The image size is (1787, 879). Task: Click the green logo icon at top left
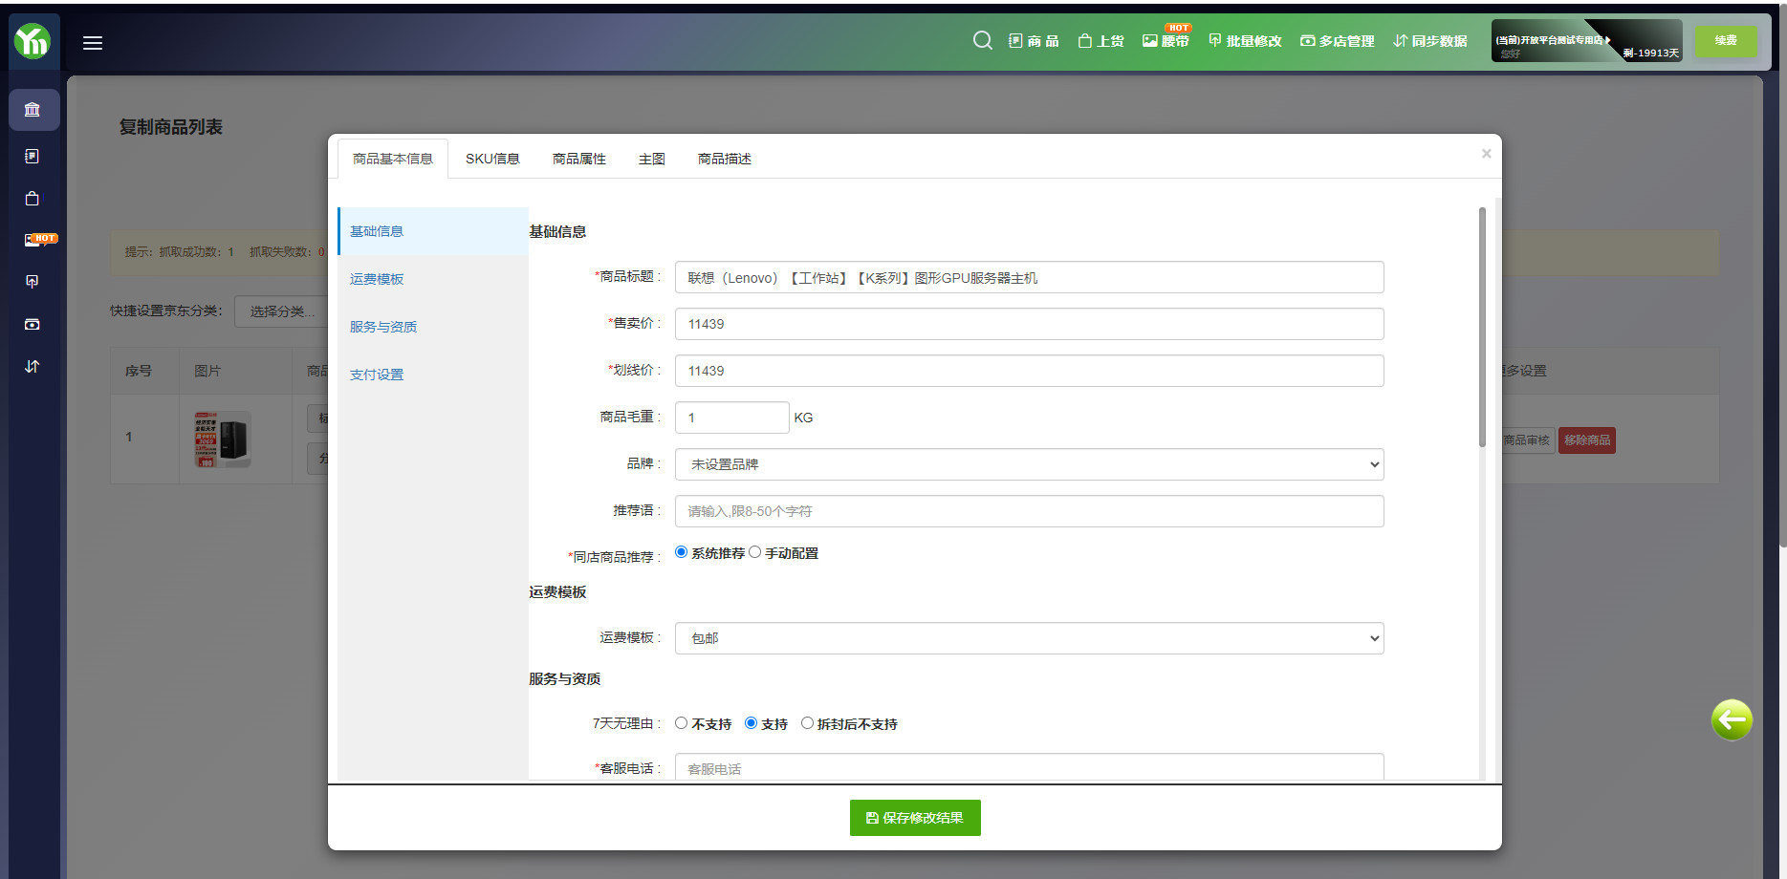33,41
